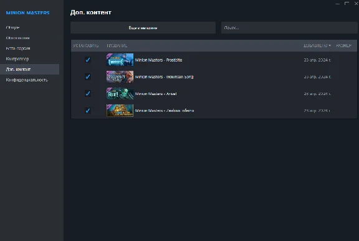Open the Arise! DLC thumbnail image
Image resolution: width=359 pixels, height=241 pixels.
[x=120, y=94]
